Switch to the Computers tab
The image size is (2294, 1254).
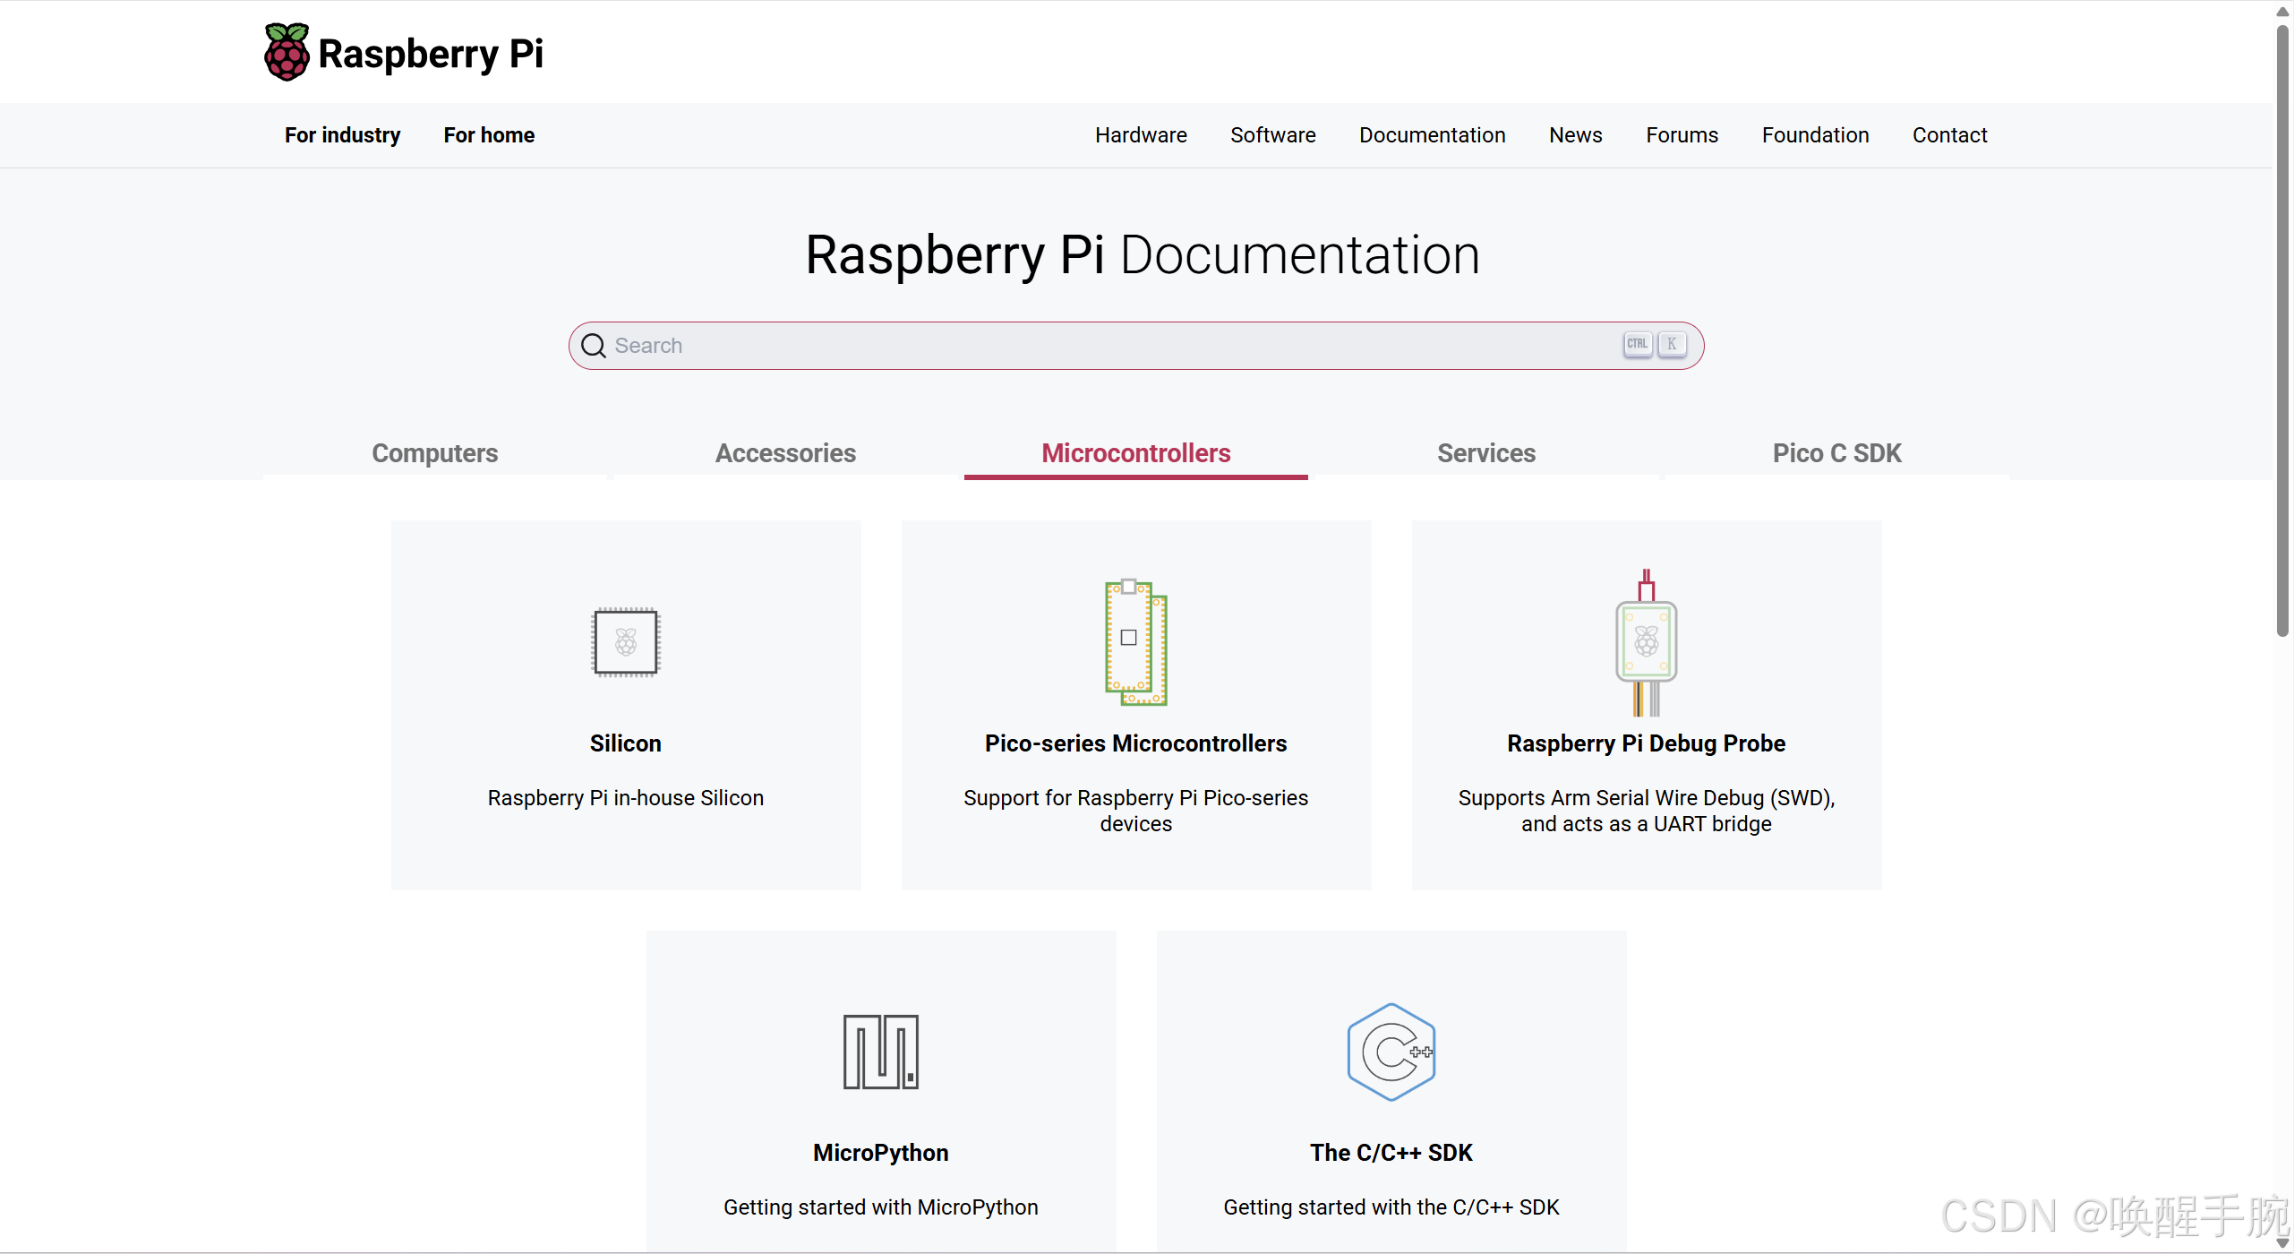click(x=434, y=453)
